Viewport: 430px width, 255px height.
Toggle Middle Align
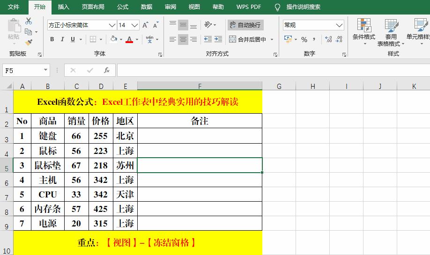(x=183, y=25)
